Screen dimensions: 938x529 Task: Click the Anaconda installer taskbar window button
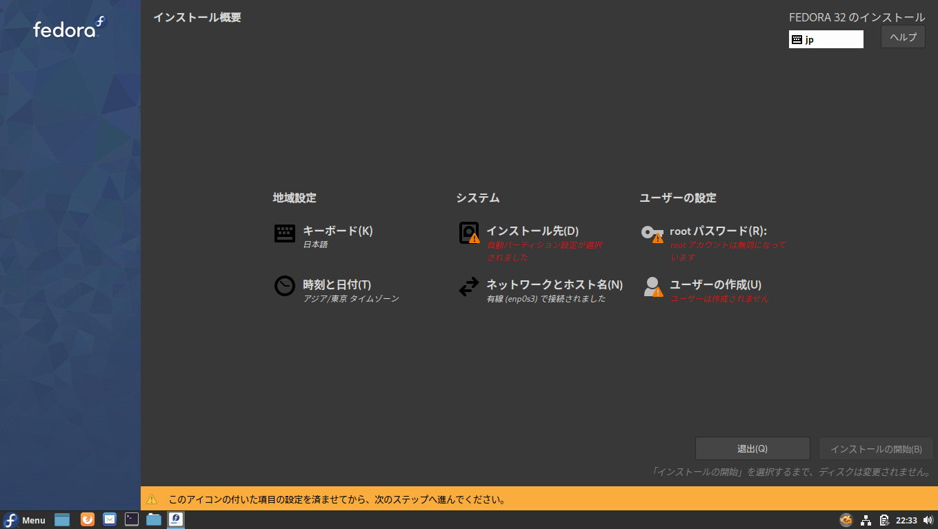[x=176, y=520]
